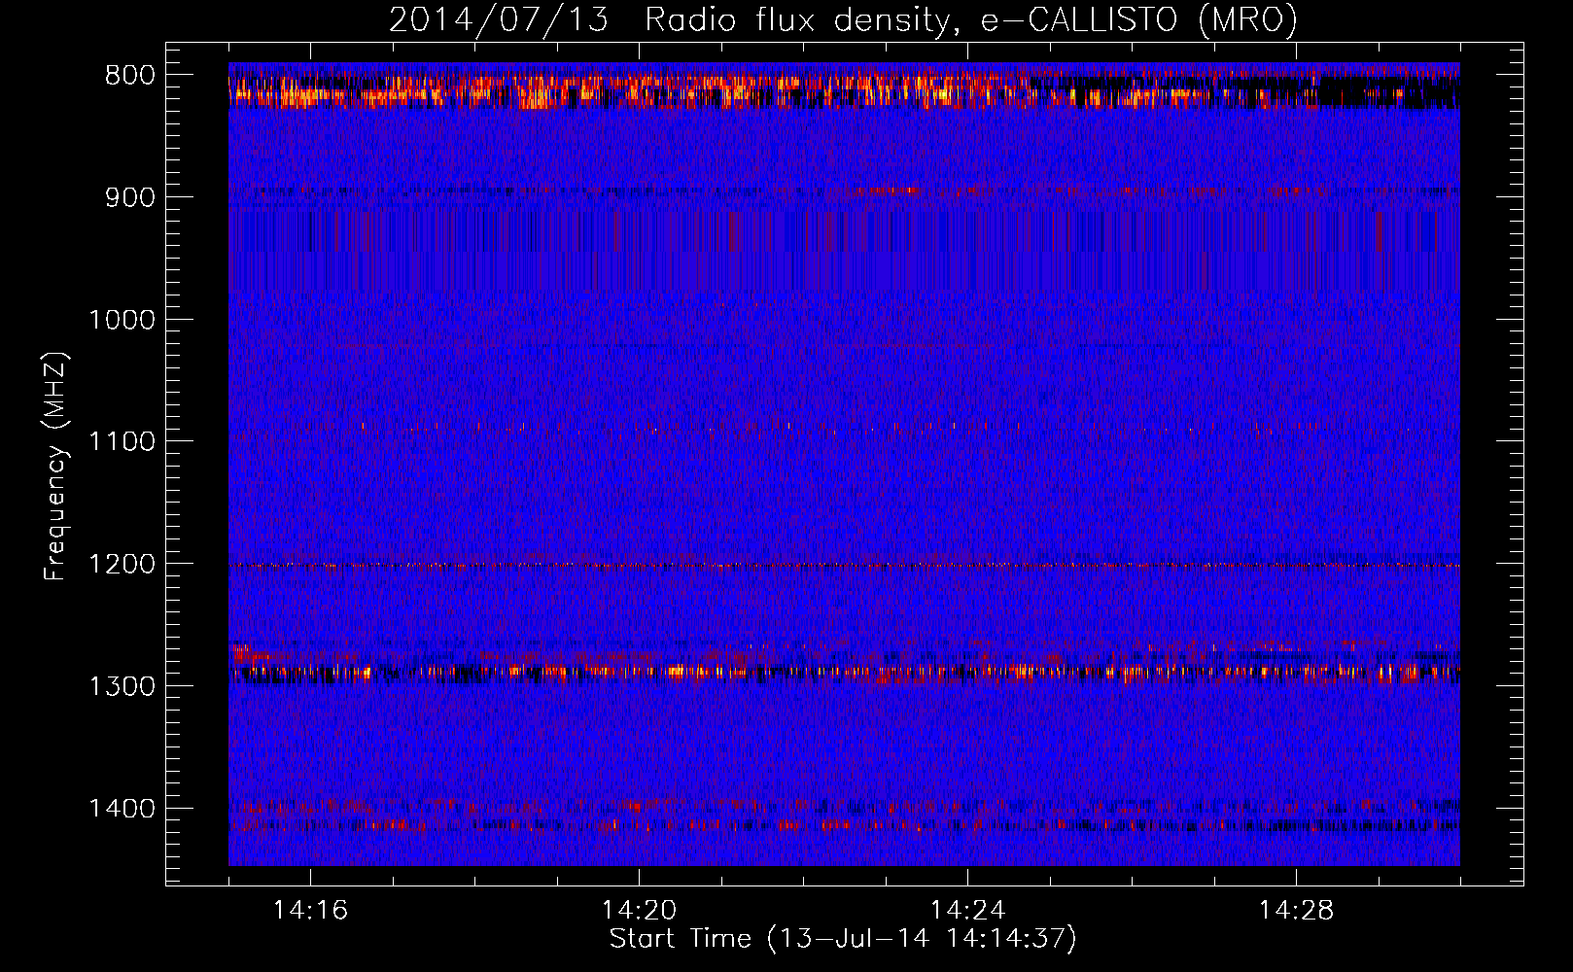Click the bright emission band near 800 MHz
The height and width of the screenshot is (972, 1573).
(x=844, y=90)
